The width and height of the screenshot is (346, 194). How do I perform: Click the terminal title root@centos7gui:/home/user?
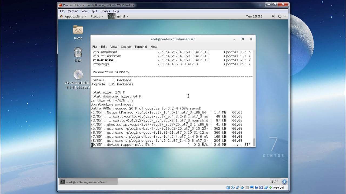(173, 39)
